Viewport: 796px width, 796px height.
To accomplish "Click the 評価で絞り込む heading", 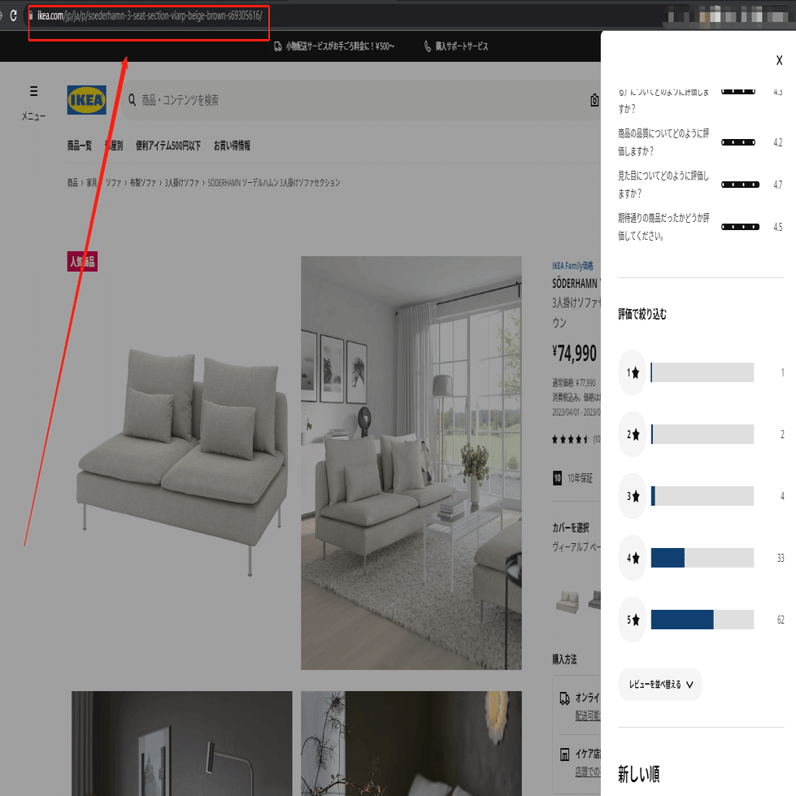I will [642, 314].
